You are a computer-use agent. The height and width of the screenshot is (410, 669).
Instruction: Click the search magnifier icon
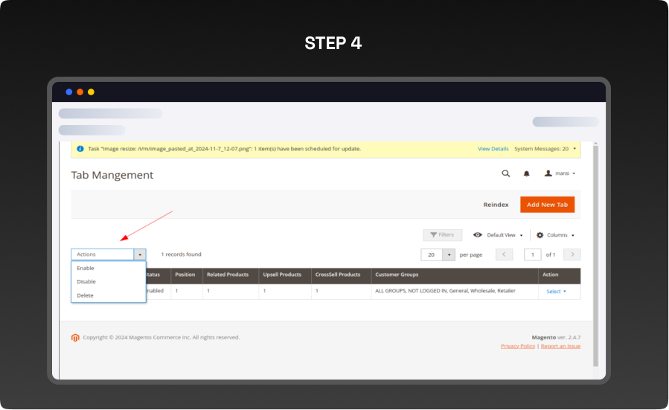[506, 173]
